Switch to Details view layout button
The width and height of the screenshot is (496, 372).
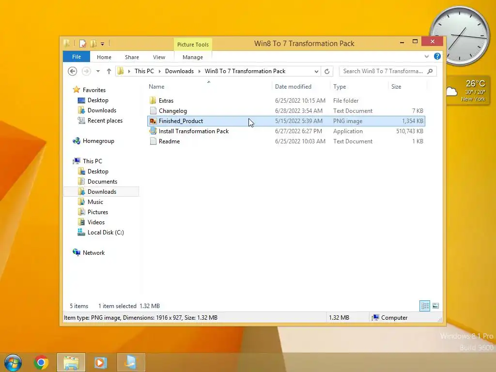425,306
